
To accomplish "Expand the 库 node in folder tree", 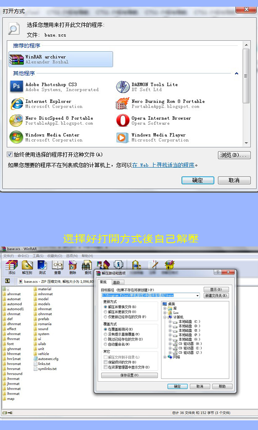I will (165, 309).
